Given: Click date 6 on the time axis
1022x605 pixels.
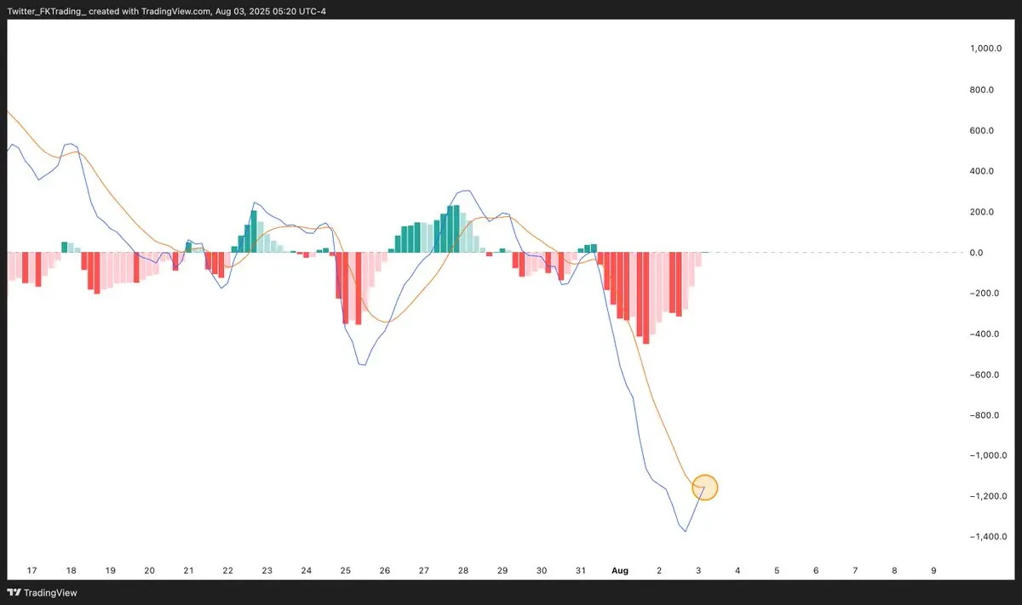Looking at the screenshot, I should 816,570.
